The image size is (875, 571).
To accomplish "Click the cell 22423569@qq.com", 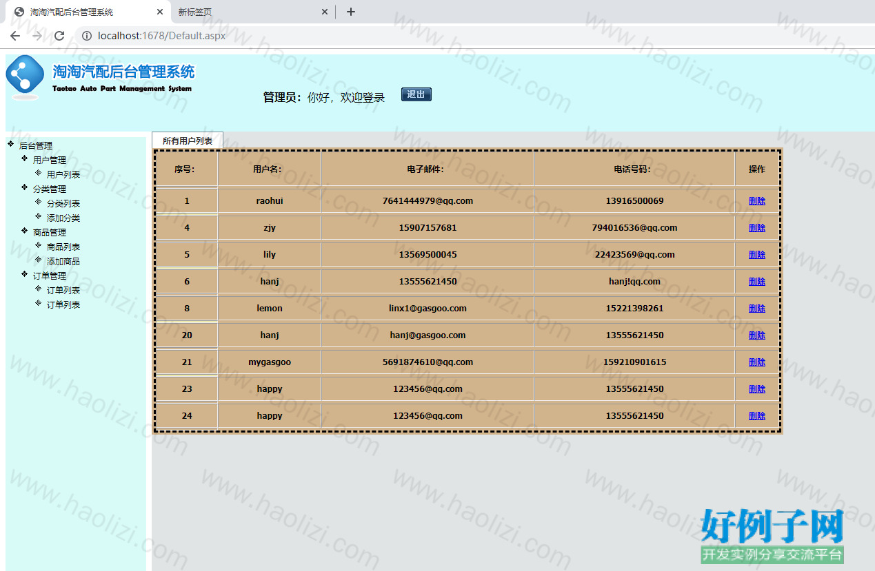I will 634,255.
